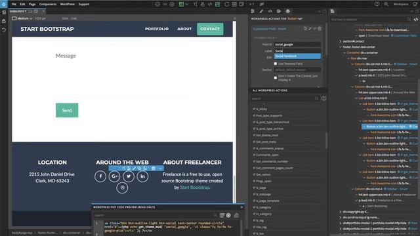Viewport: 420px width, 236px height.
Task: Collapse the Row div.row node
Action: pos(348,58)
